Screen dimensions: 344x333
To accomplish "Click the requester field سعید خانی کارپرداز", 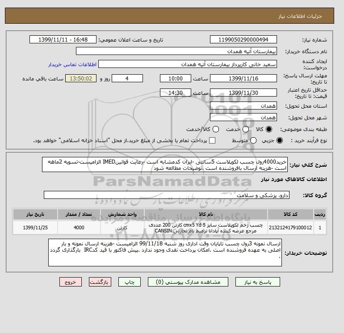I will pos(188,64).
